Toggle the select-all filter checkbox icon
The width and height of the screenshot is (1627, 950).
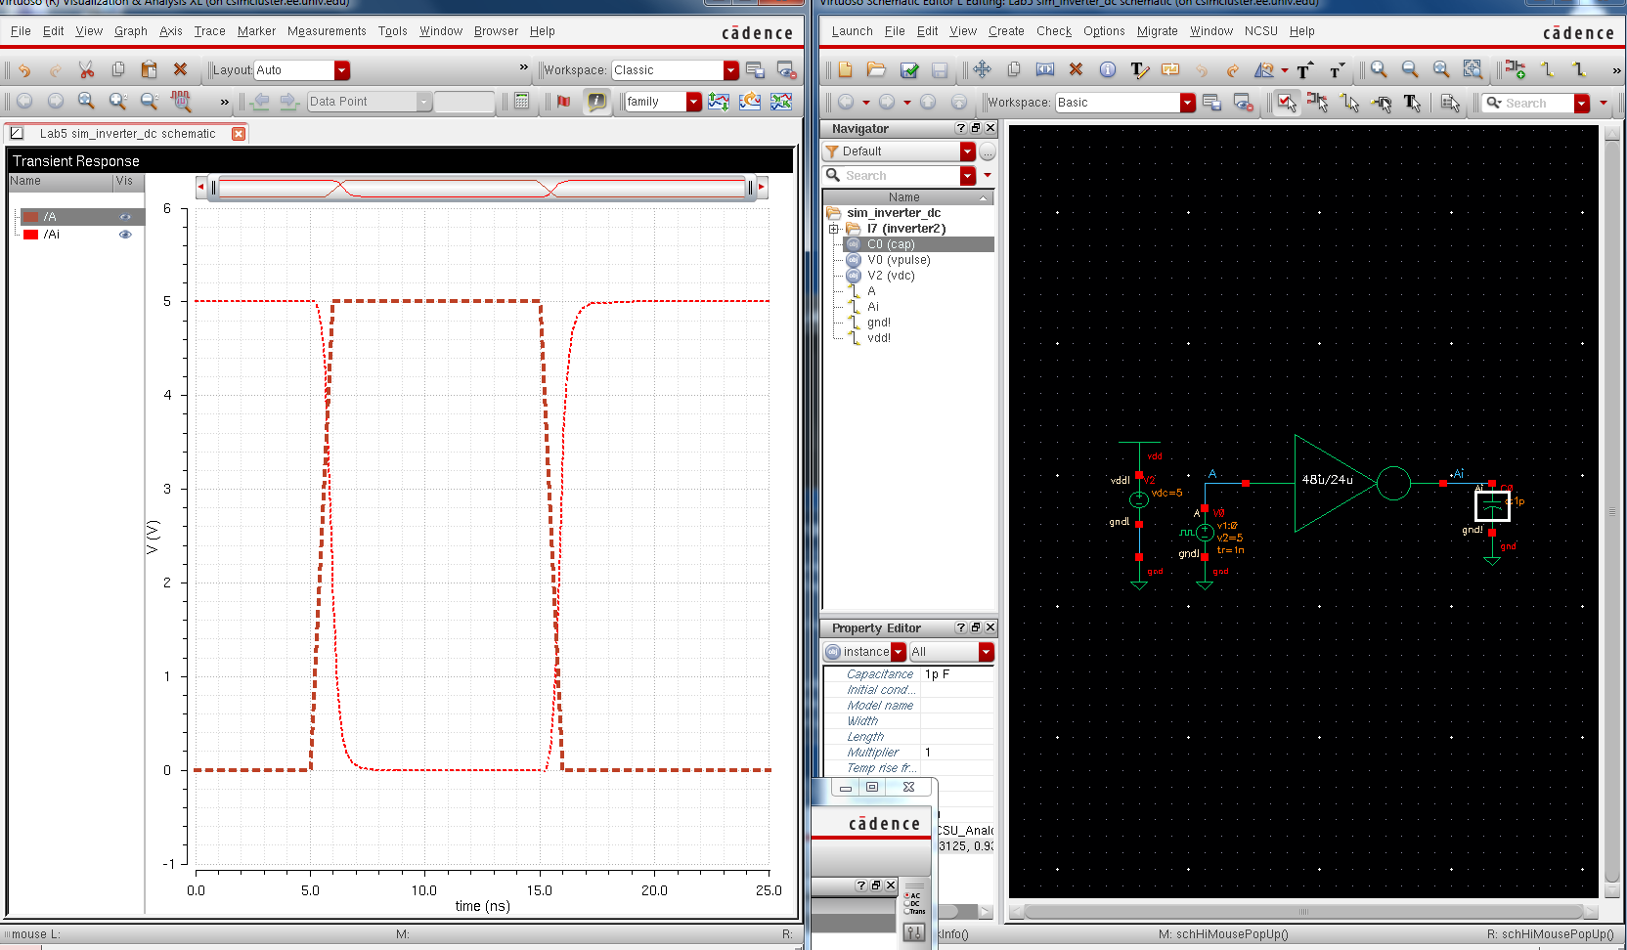click(1287, 102)
